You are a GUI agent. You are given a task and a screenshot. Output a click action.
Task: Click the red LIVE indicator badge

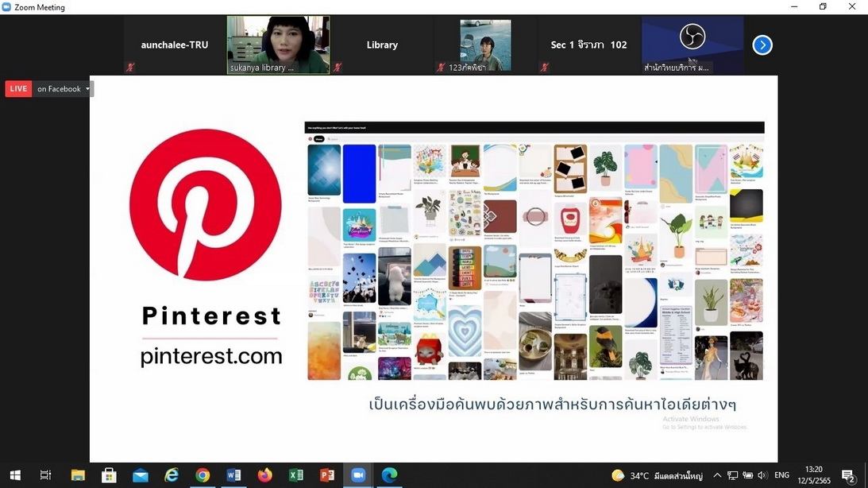point(18,89)
